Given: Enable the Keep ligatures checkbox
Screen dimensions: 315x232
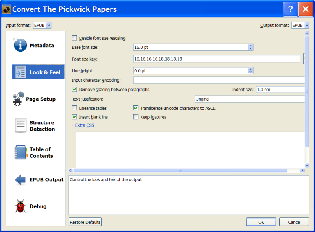Looking at the screenshot, I should pos(136,117).
